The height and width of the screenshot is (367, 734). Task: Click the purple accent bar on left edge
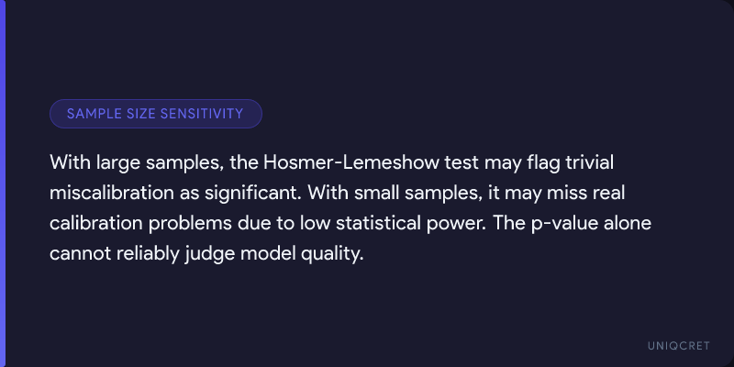pyautogui.click(x=3, y=183)
